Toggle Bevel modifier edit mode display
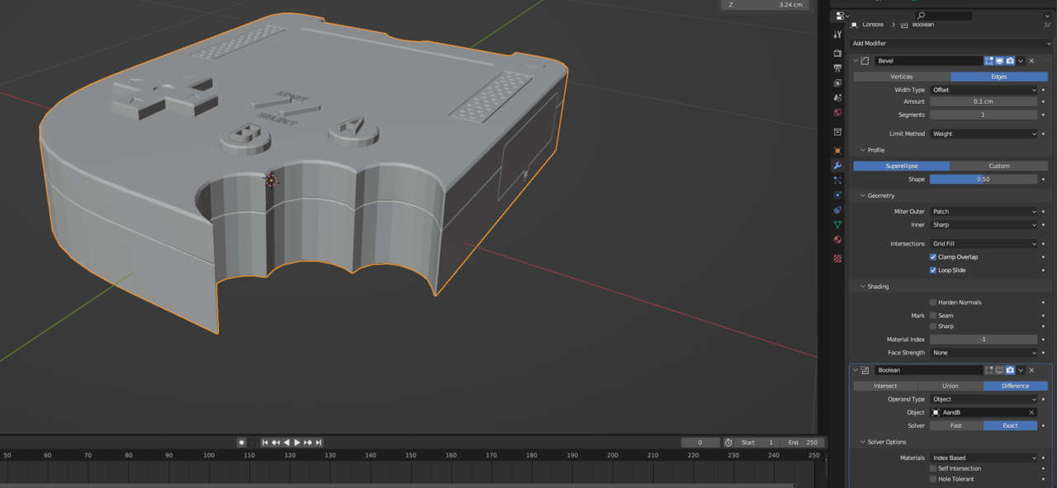The width and height of the screenshot is (1057, 488). click(x=988, y=61)
